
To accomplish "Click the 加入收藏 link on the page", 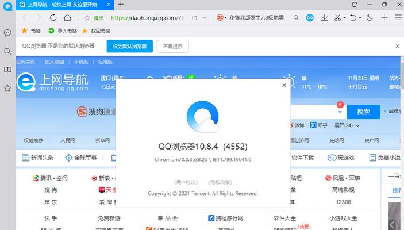I will click(54, 62).
